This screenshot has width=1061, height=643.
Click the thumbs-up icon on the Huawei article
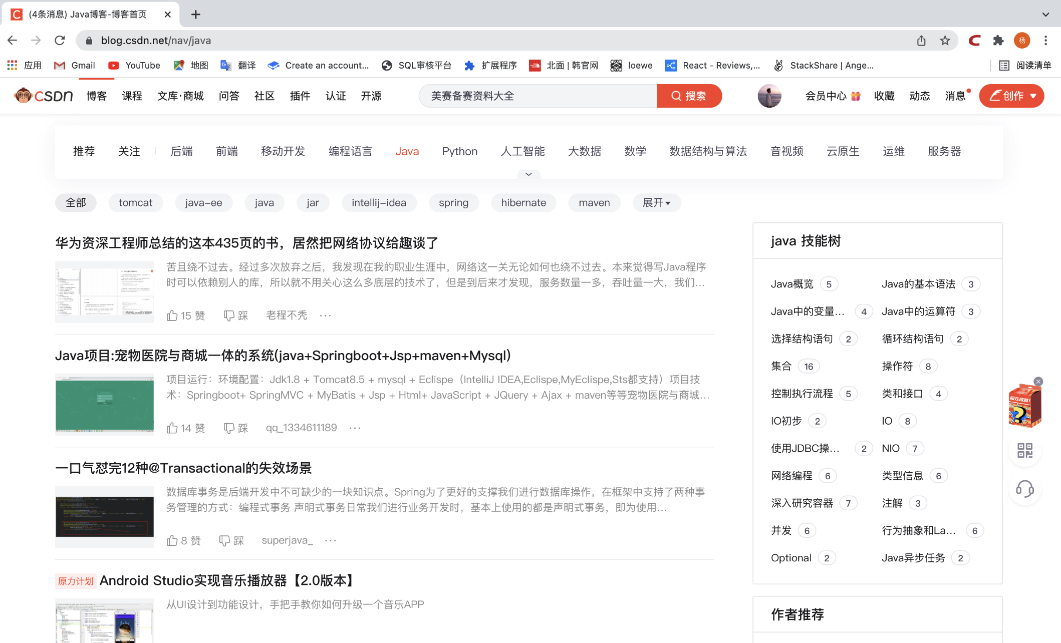pyautogui.click(x=172, y=315)
